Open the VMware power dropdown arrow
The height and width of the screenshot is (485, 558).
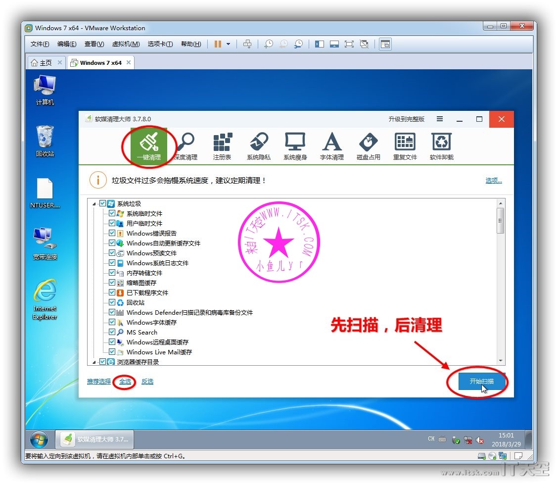point(228,44)
